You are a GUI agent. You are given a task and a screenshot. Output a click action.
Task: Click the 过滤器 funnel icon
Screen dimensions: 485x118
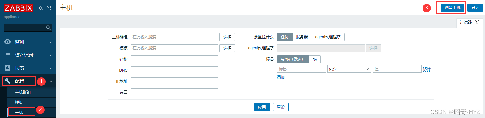coord(477,22)
